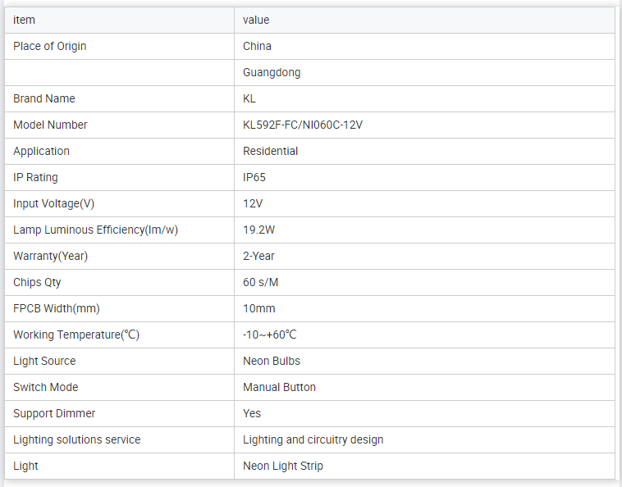
Task: Click the 'item' column header
Action: 25,20
